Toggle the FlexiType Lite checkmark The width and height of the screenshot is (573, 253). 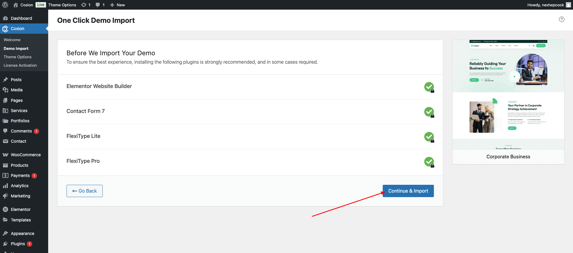[x=429, y=137]
